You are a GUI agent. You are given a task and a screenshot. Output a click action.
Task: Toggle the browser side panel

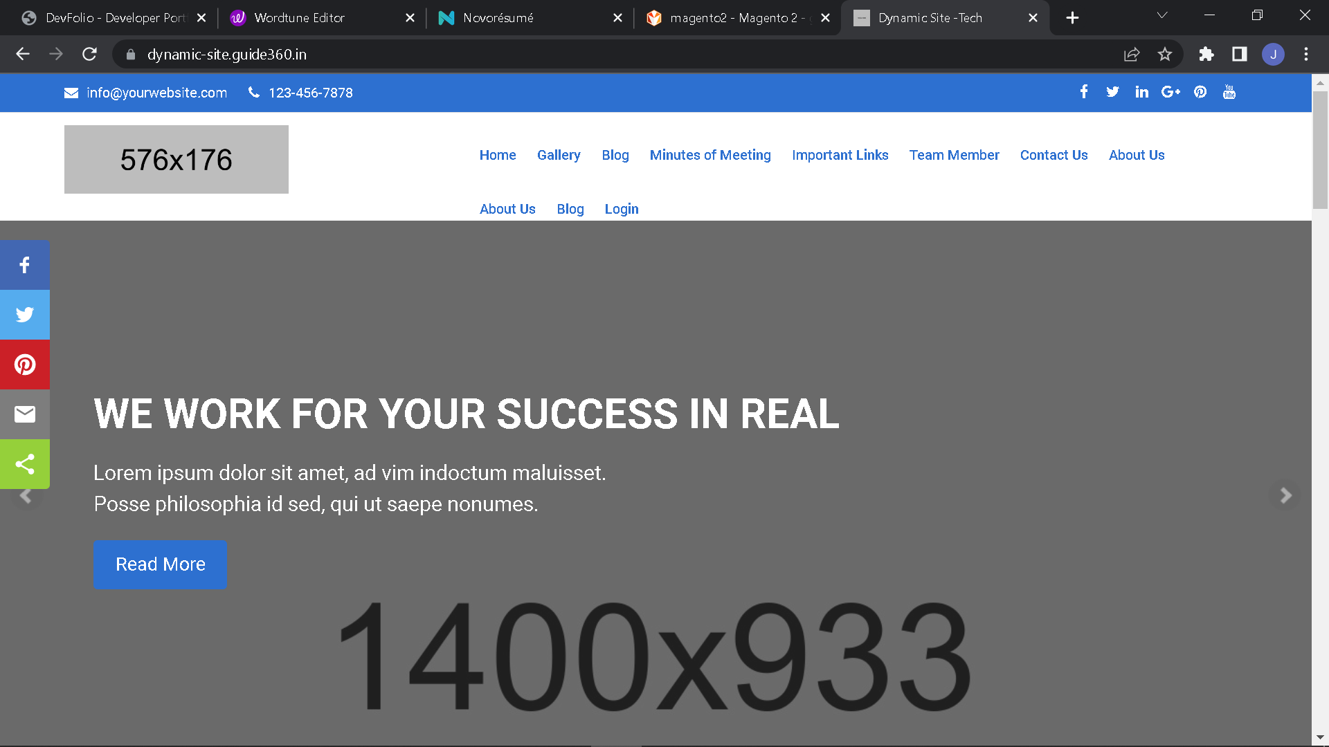(x=1240, y=54)
